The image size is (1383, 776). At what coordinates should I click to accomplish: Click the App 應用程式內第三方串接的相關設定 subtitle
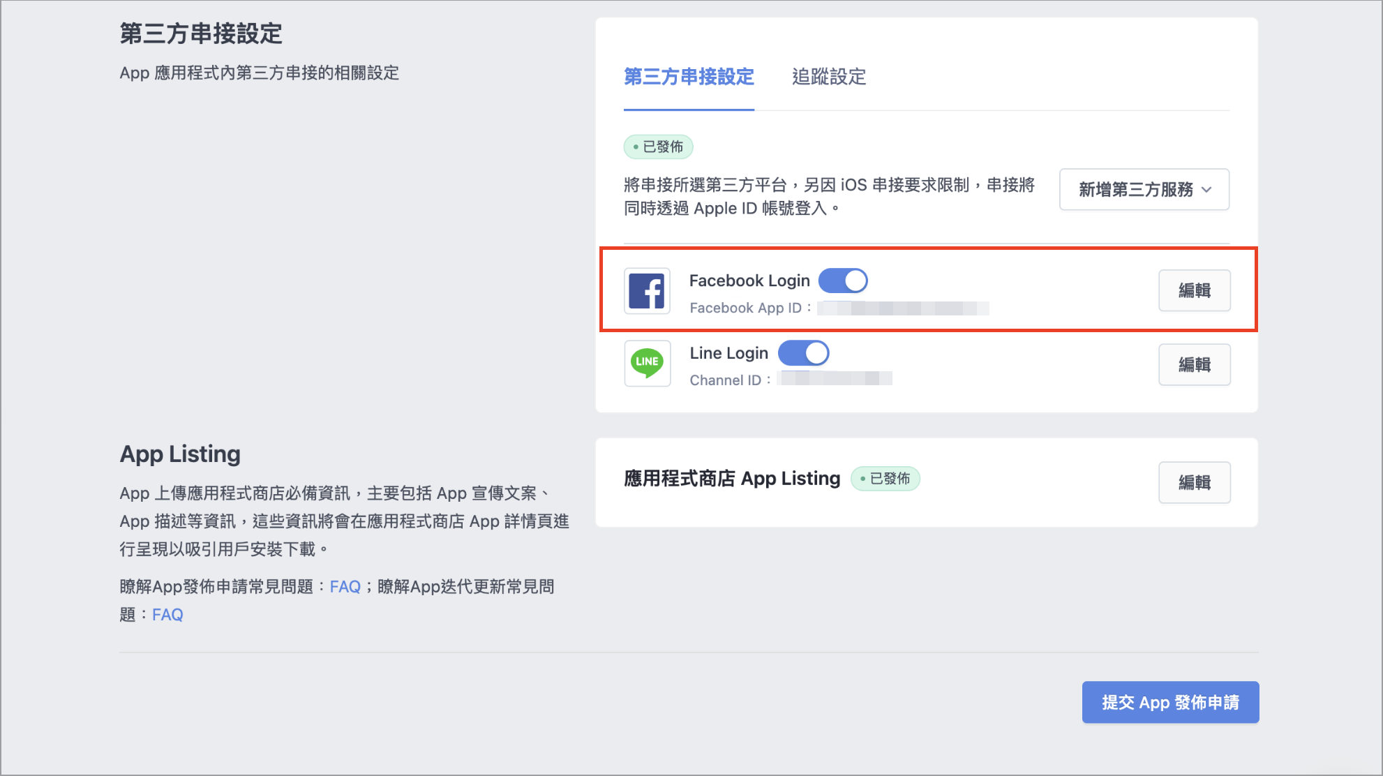coord(260,73)
